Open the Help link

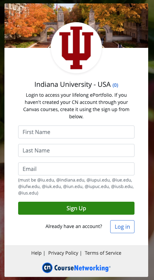[36, 253]
